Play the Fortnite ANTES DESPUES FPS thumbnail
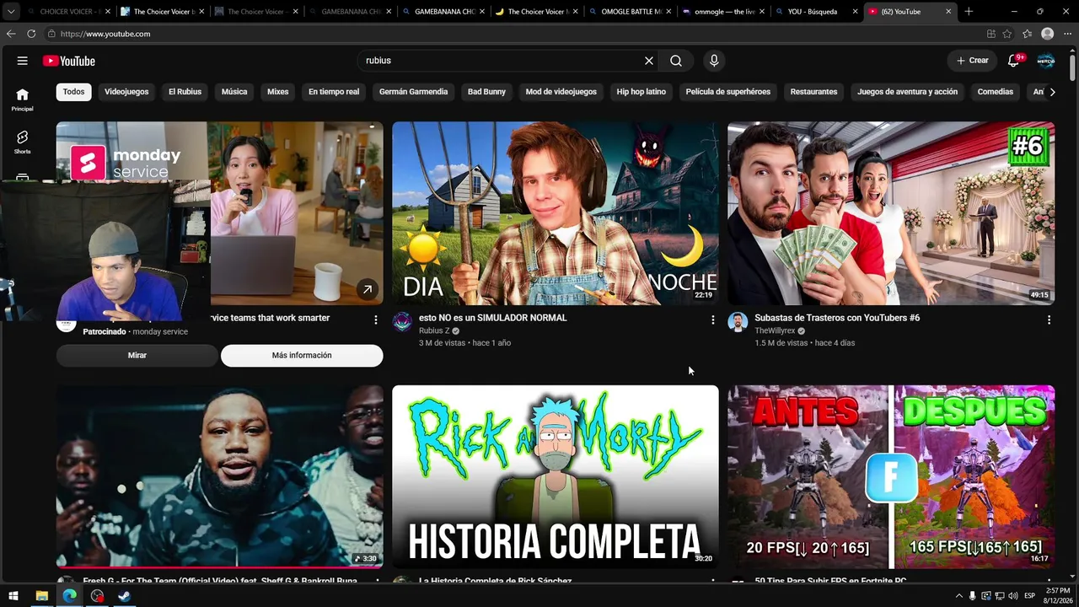Image resolution: width=1079 pixels, height=607 pixels. pyautogui.click(x=891, y=477)
